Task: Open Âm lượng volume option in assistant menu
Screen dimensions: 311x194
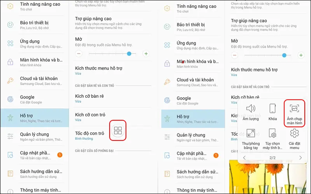Action: point(251,112)
